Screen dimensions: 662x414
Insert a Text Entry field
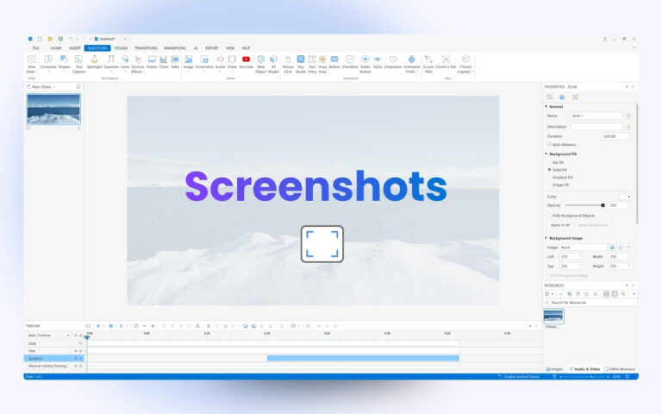pos(312,64)
